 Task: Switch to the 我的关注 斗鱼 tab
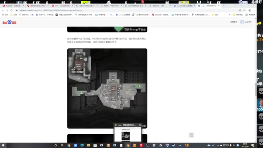click(x=160, y=6)
